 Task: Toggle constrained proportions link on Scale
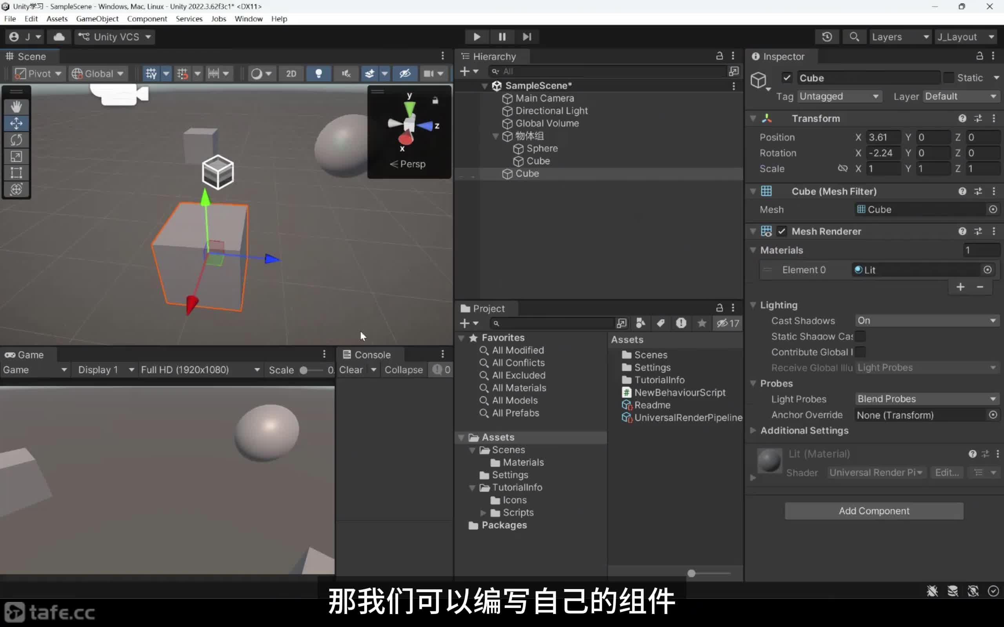point(842,169)
